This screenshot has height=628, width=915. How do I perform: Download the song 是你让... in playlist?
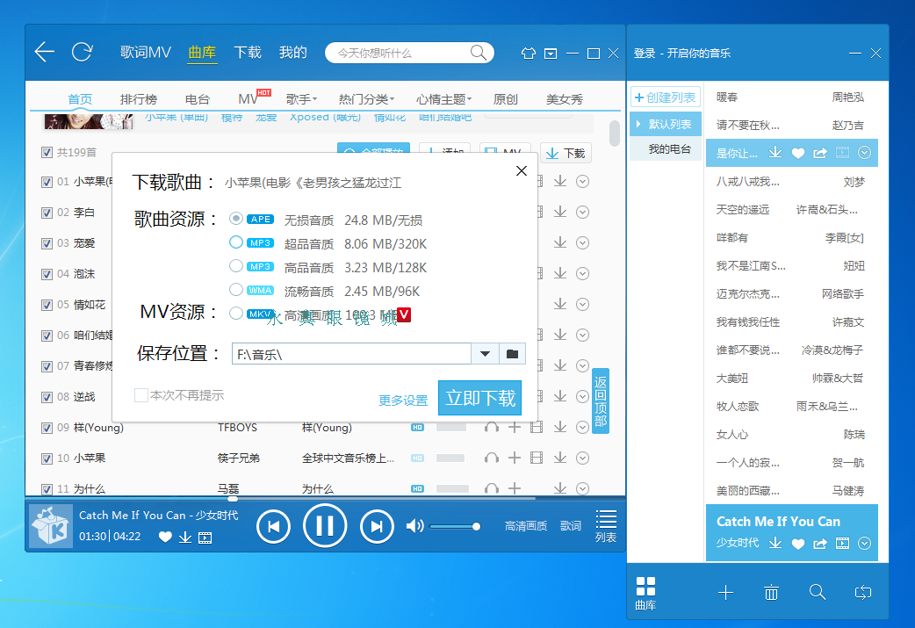coord(775,153)
